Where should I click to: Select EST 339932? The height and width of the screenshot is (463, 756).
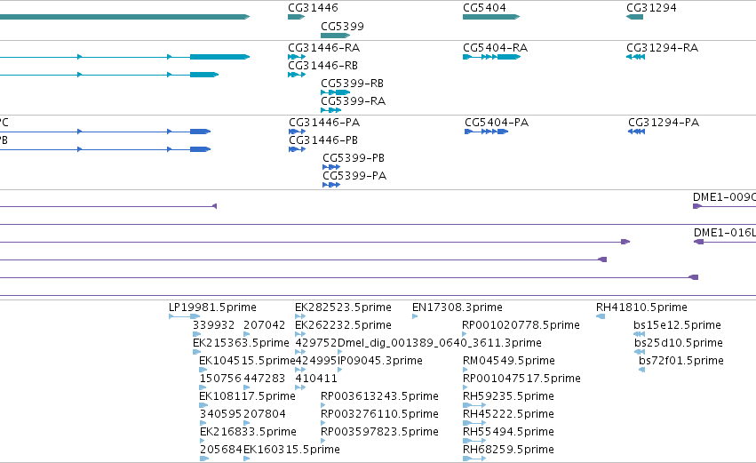[213, 325]
